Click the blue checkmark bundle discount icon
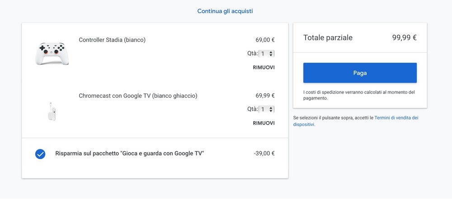This screenshot has width=452, height=200. tap(40, 154)
